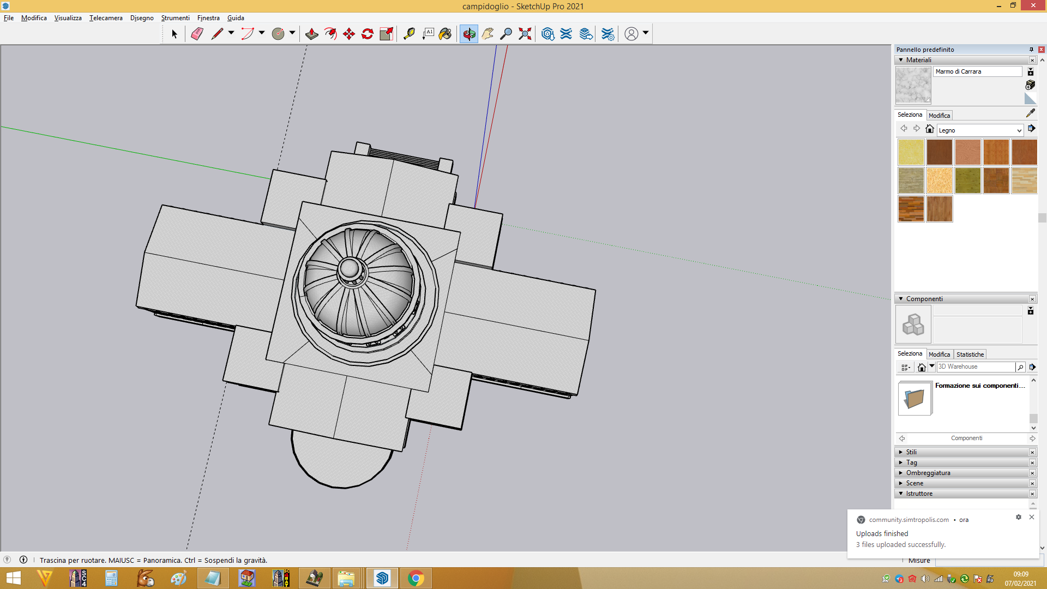Choose the Circle shape tool
1047x589 pixels.
click(x=278, y=34)
